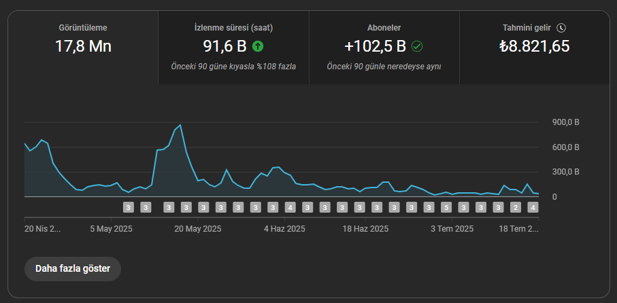Open the leftmost video marker labeled 3
The image size is (617, 303).
pyautogui.click(x=129, y=207)
